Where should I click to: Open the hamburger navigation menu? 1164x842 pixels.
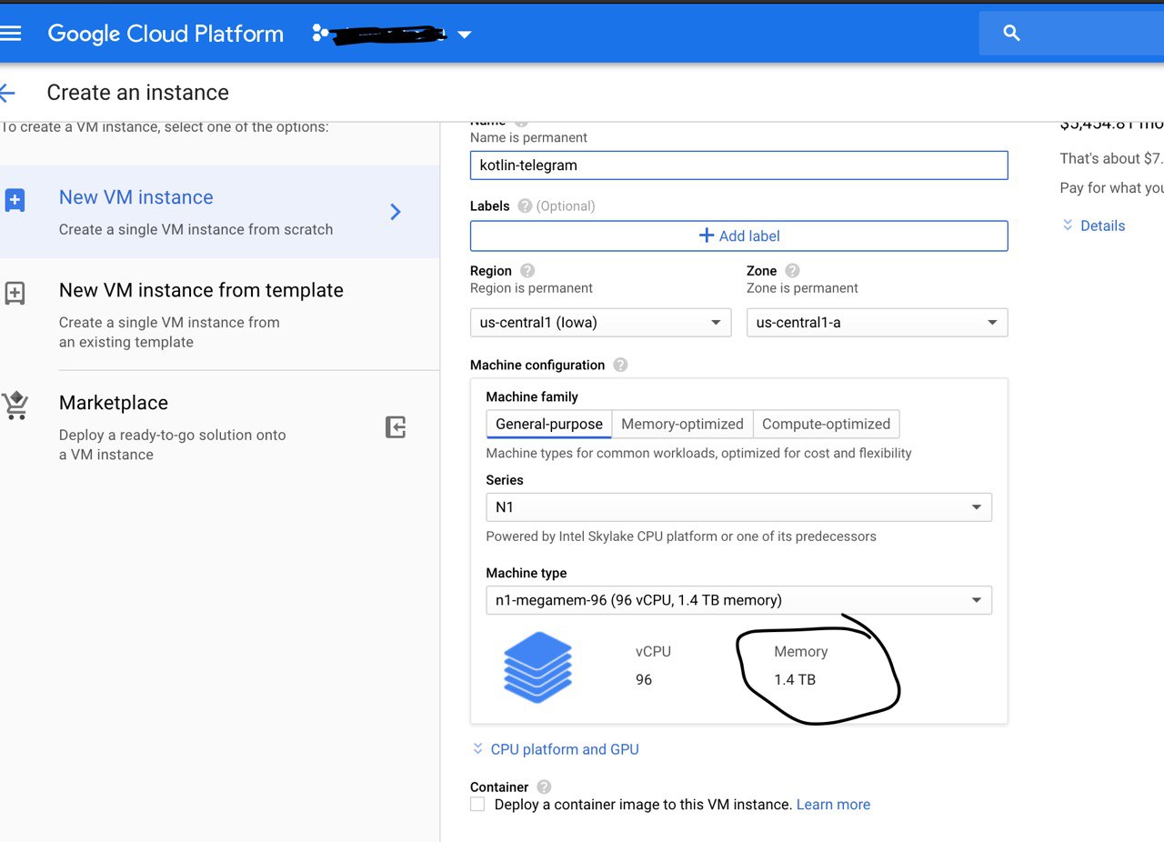click(10, 34)
